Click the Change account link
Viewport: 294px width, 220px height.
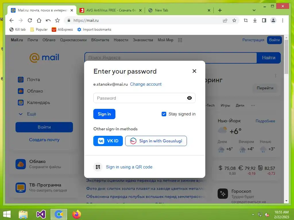pos(146,84)
